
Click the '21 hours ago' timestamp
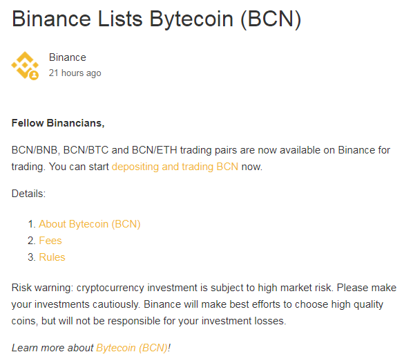75,73
